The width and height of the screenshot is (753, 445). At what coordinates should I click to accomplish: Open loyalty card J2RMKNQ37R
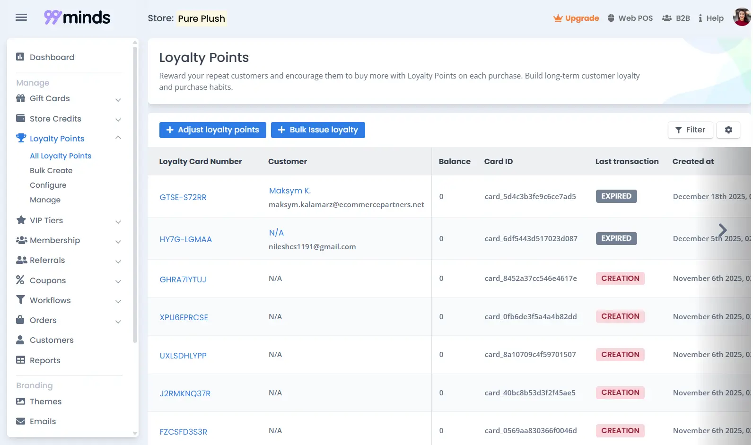click(185, 393)
